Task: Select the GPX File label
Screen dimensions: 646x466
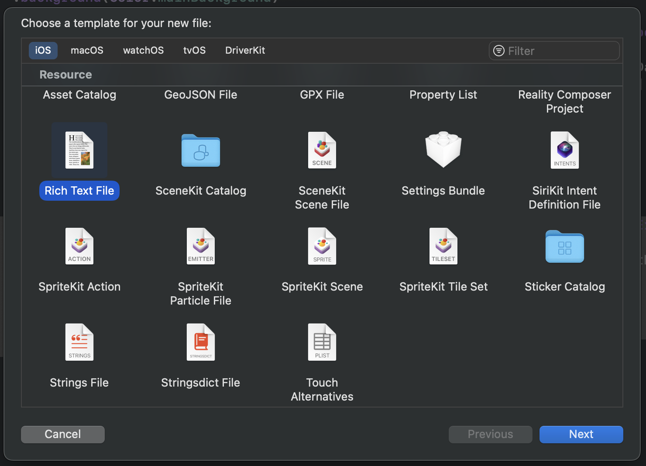Action: point(322,95)
